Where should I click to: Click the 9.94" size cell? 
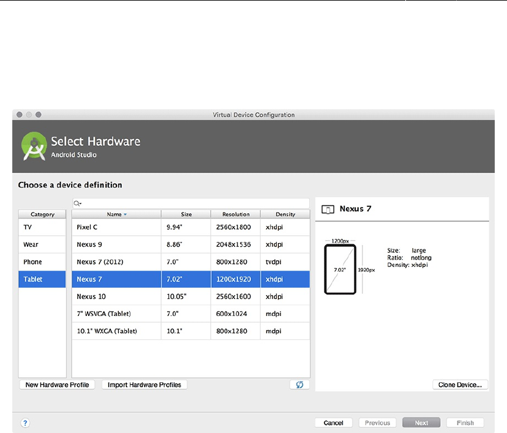click(186, 227)
